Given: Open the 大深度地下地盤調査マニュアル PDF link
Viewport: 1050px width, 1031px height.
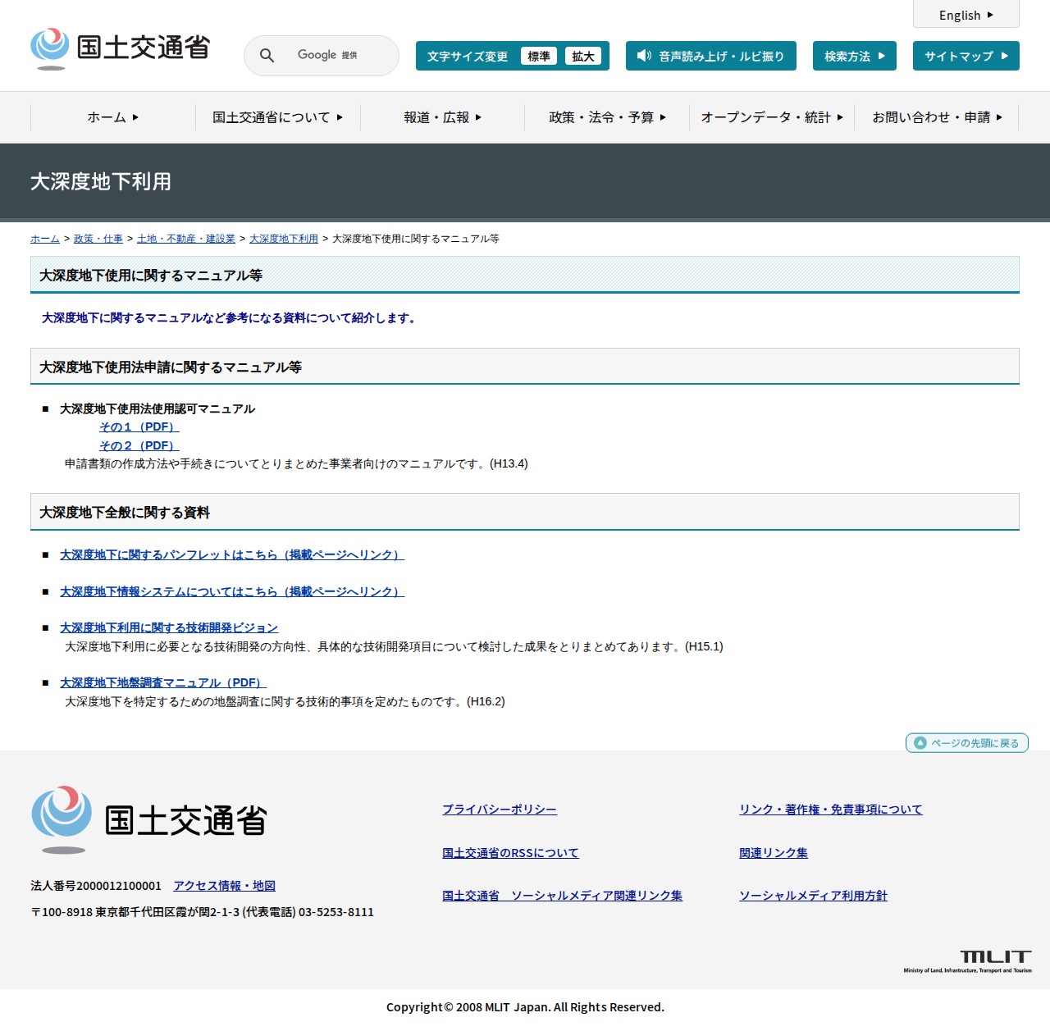Looking at the screenshot, I should coord(160,682).
